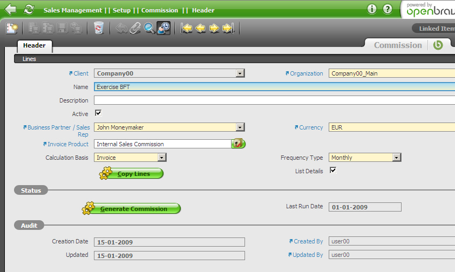The image size is (455, 272).
Task: Uncheck the Active checkbox
Action: point(98,113)
